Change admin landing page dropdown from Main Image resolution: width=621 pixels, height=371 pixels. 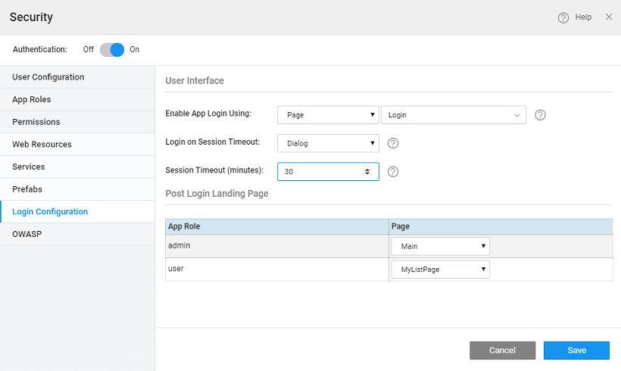tap(440, 246)
